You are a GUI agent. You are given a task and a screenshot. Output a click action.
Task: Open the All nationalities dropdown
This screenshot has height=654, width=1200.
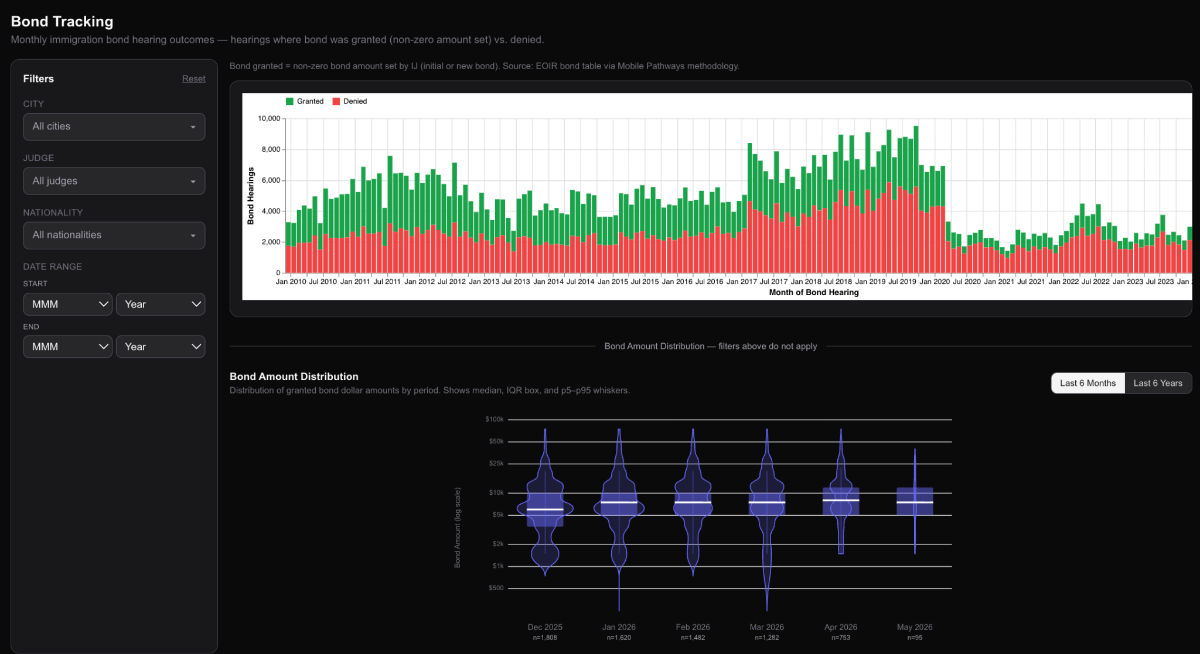coord(114,235)
